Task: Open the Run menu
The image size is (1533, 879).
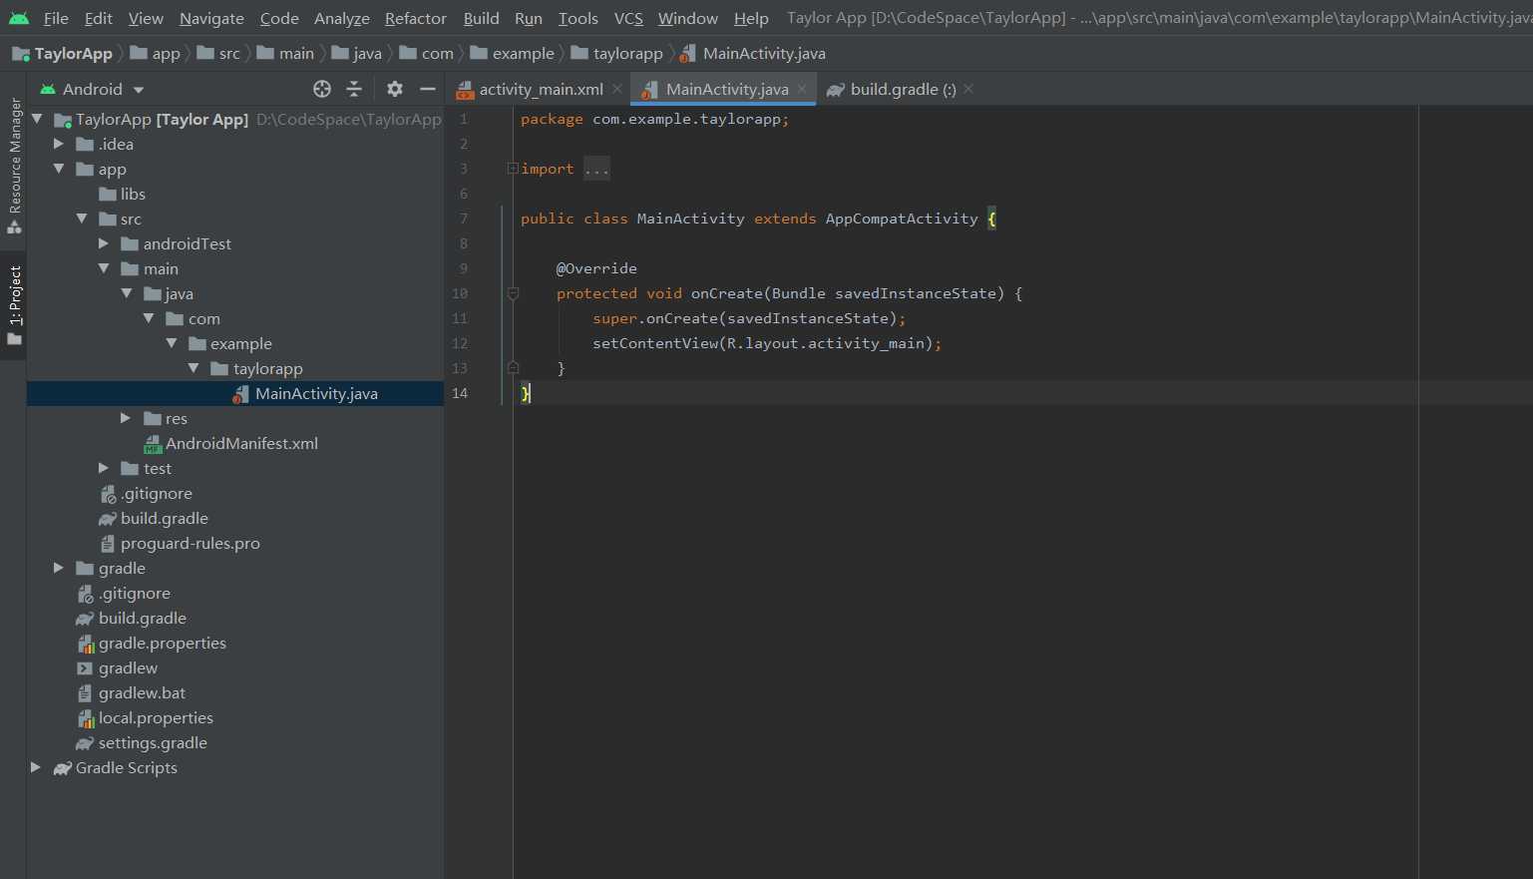Action: [529, 18]
